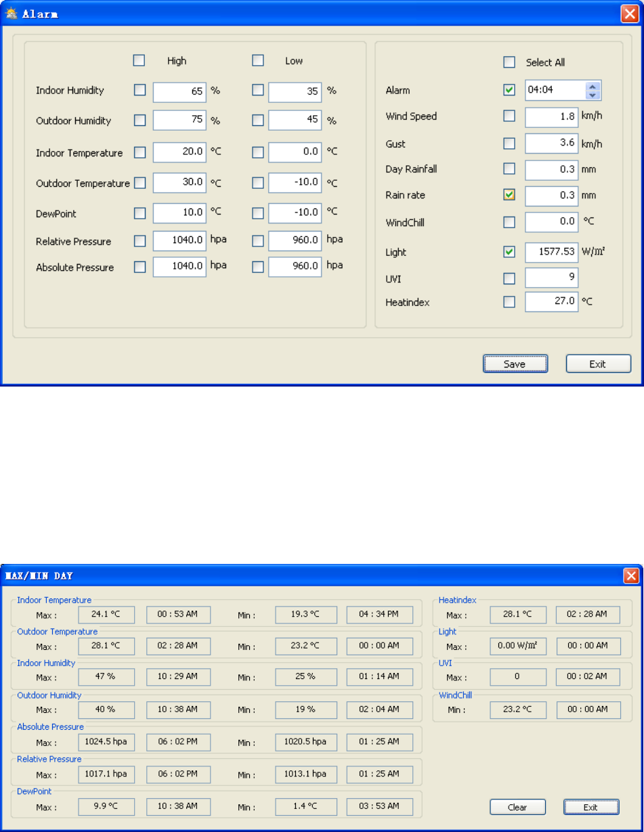Viewport: 644px width, 832px height.
Task: Toggle the Low select-all checkbox
Action: [257, 60]
